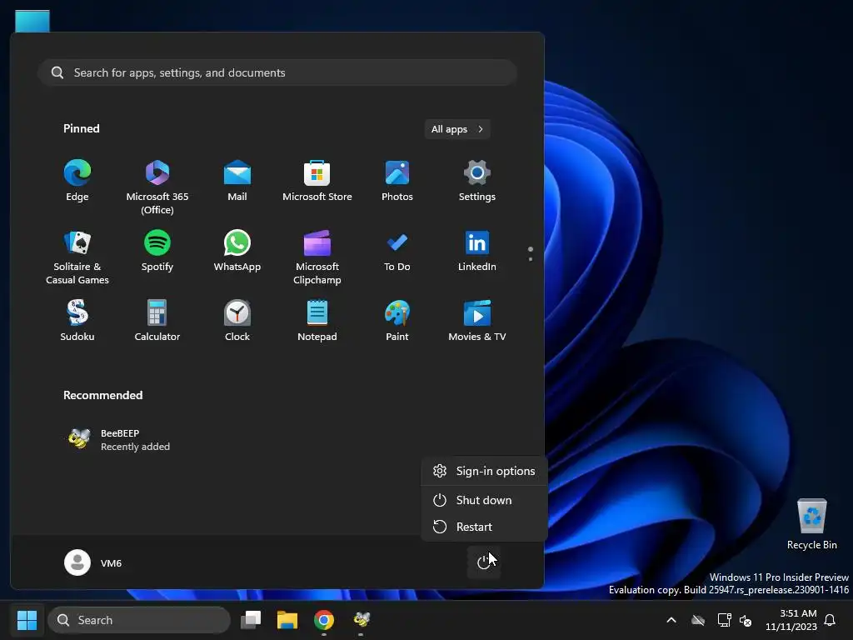The image size is (853, 640).
Task: Open the Edge pinned app
Action: coord(77,181)
